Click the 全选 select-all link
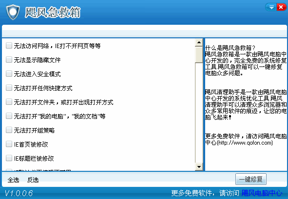 pyautogui.click(x=14, y=180)
